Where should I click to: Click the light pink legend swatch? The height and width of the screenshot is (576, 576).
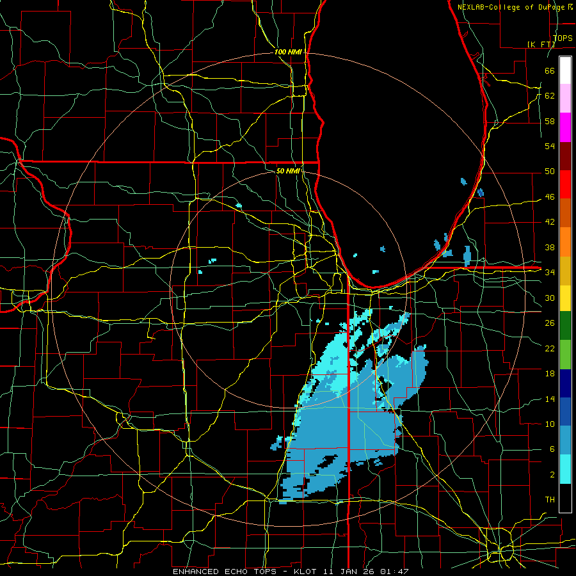[x=565, y=99]
